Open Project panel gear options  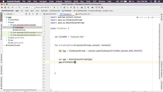37,14
